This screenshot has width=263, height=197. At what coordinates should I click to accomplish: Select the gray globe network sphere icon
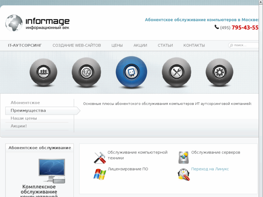point(86,72)
